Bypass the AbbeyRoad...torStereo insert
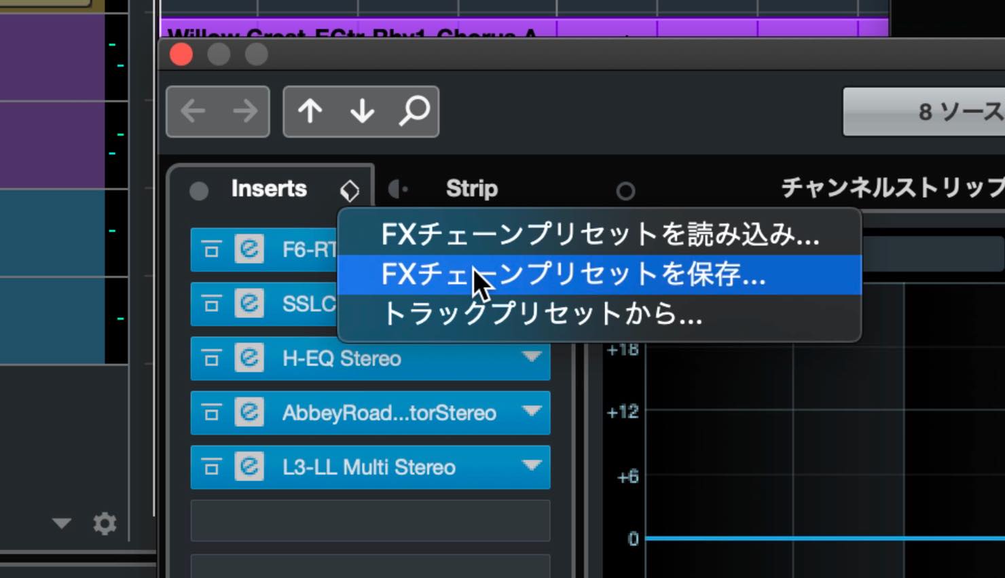This screenshot has width=1005, height=578. tap(211, 412)
